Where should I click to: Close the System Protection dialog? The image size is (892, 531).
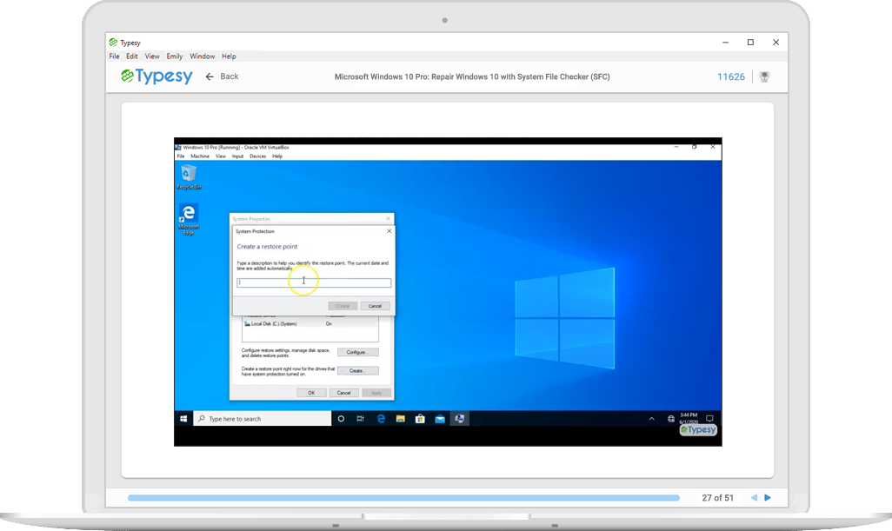(389, 231)
